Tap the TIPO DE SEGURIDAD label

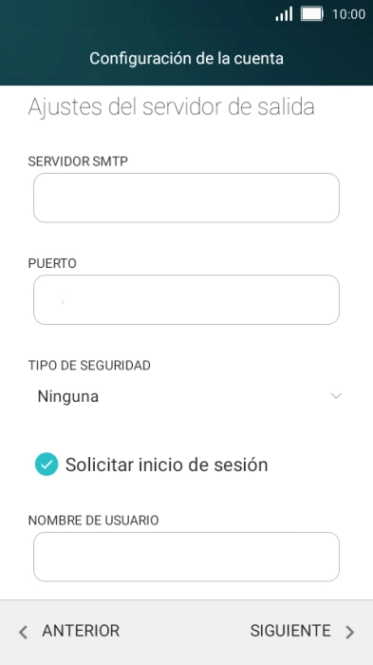pos(89,366)
